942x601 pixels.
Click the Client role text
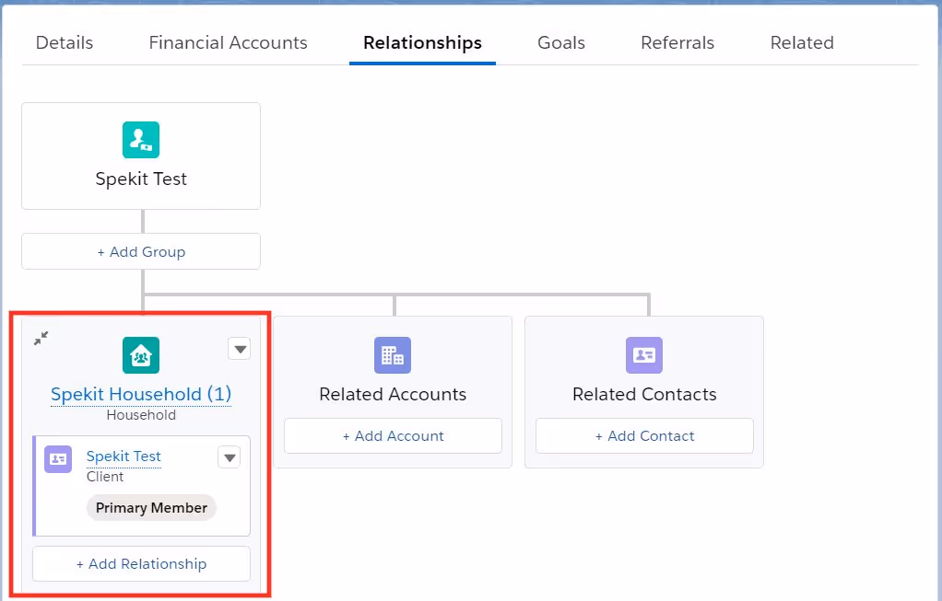click(x=105, y=477)
